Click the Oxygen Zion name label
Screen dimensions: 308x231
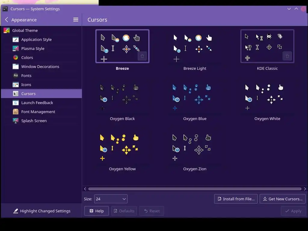point(195,169)
